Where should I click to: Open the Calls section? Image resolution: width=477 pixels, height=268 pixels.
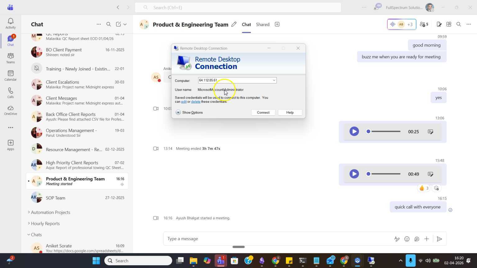coord(10,93)
